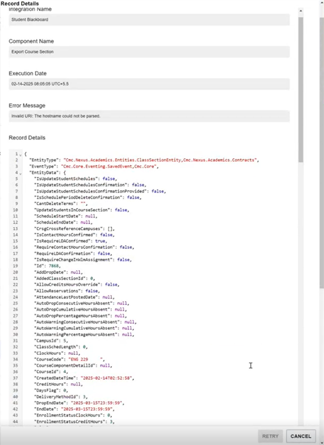Viewport: 324px width, 445px height.
Task: Click "CourseId" key on line 36
Action: pyautogui.click(x=46, y=372)
